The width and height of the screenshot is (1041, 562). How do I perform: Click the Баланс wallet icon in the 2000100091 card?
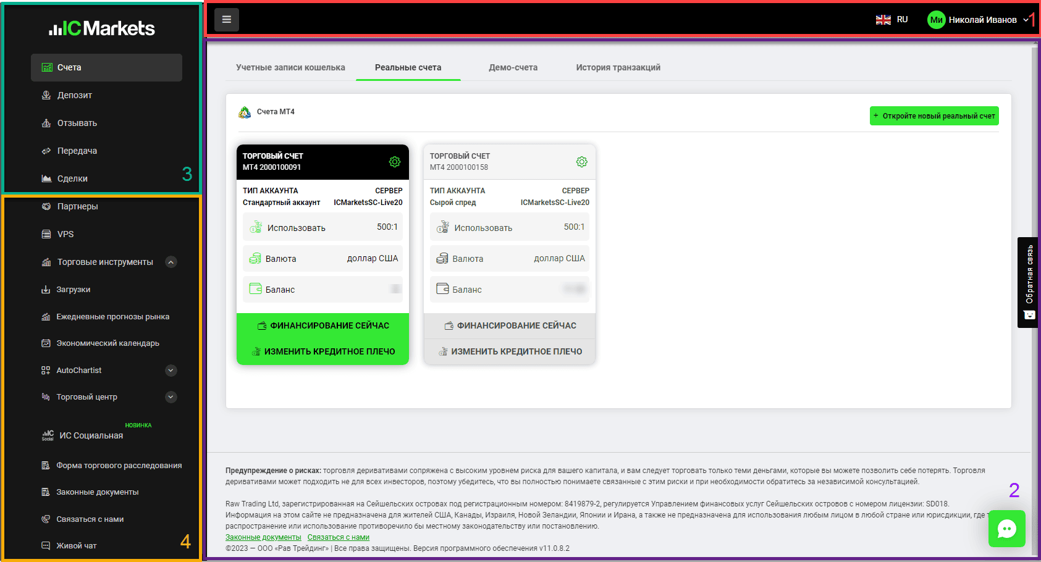pos(255,288)
